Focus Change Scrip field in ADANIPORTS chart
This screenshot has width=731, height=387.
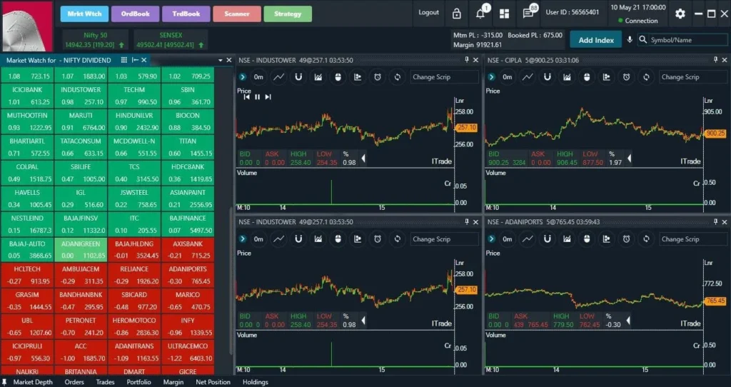[x=692, y=239]
